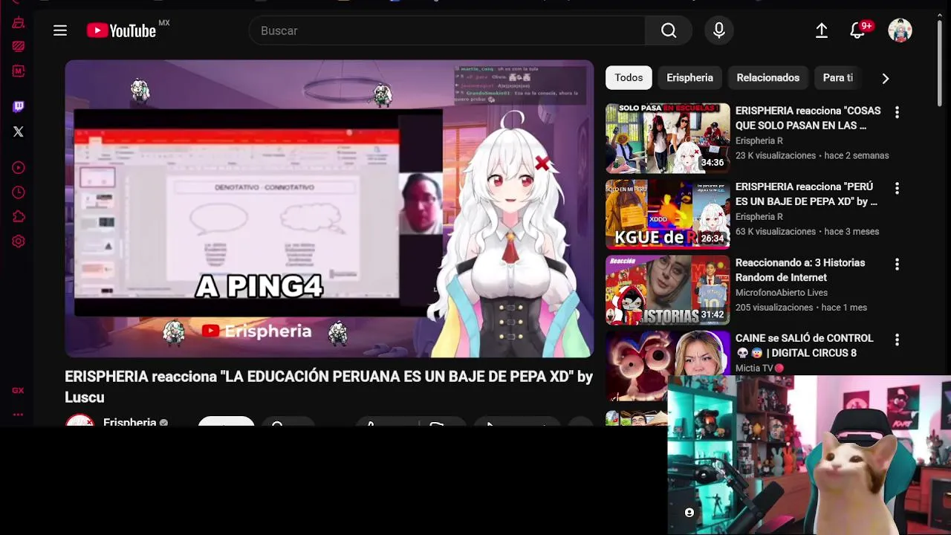This screenshot has height=535, width=951.
Task: Click the GX logo at sidebar bottom
Action: coord(18,390)
